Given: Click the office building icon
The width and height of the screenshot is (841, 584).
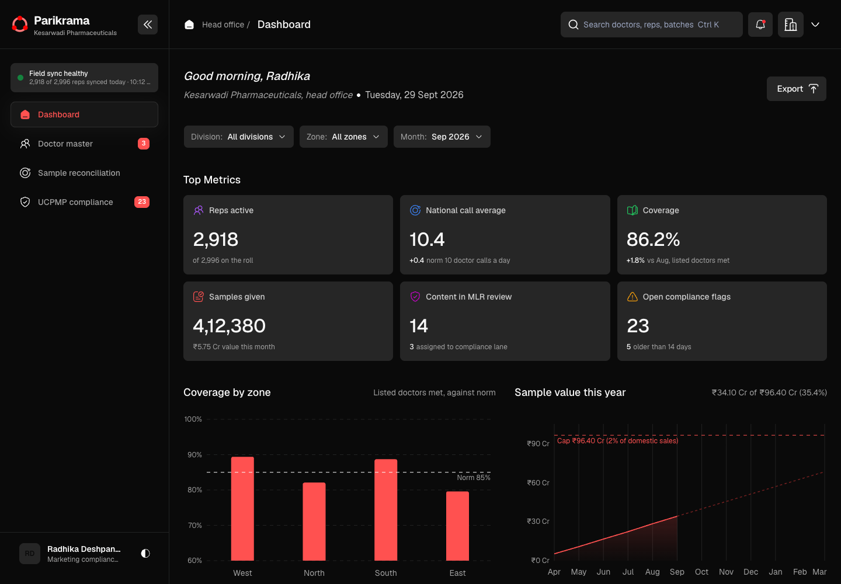Looking at the screenshot, I should [791, 25].
